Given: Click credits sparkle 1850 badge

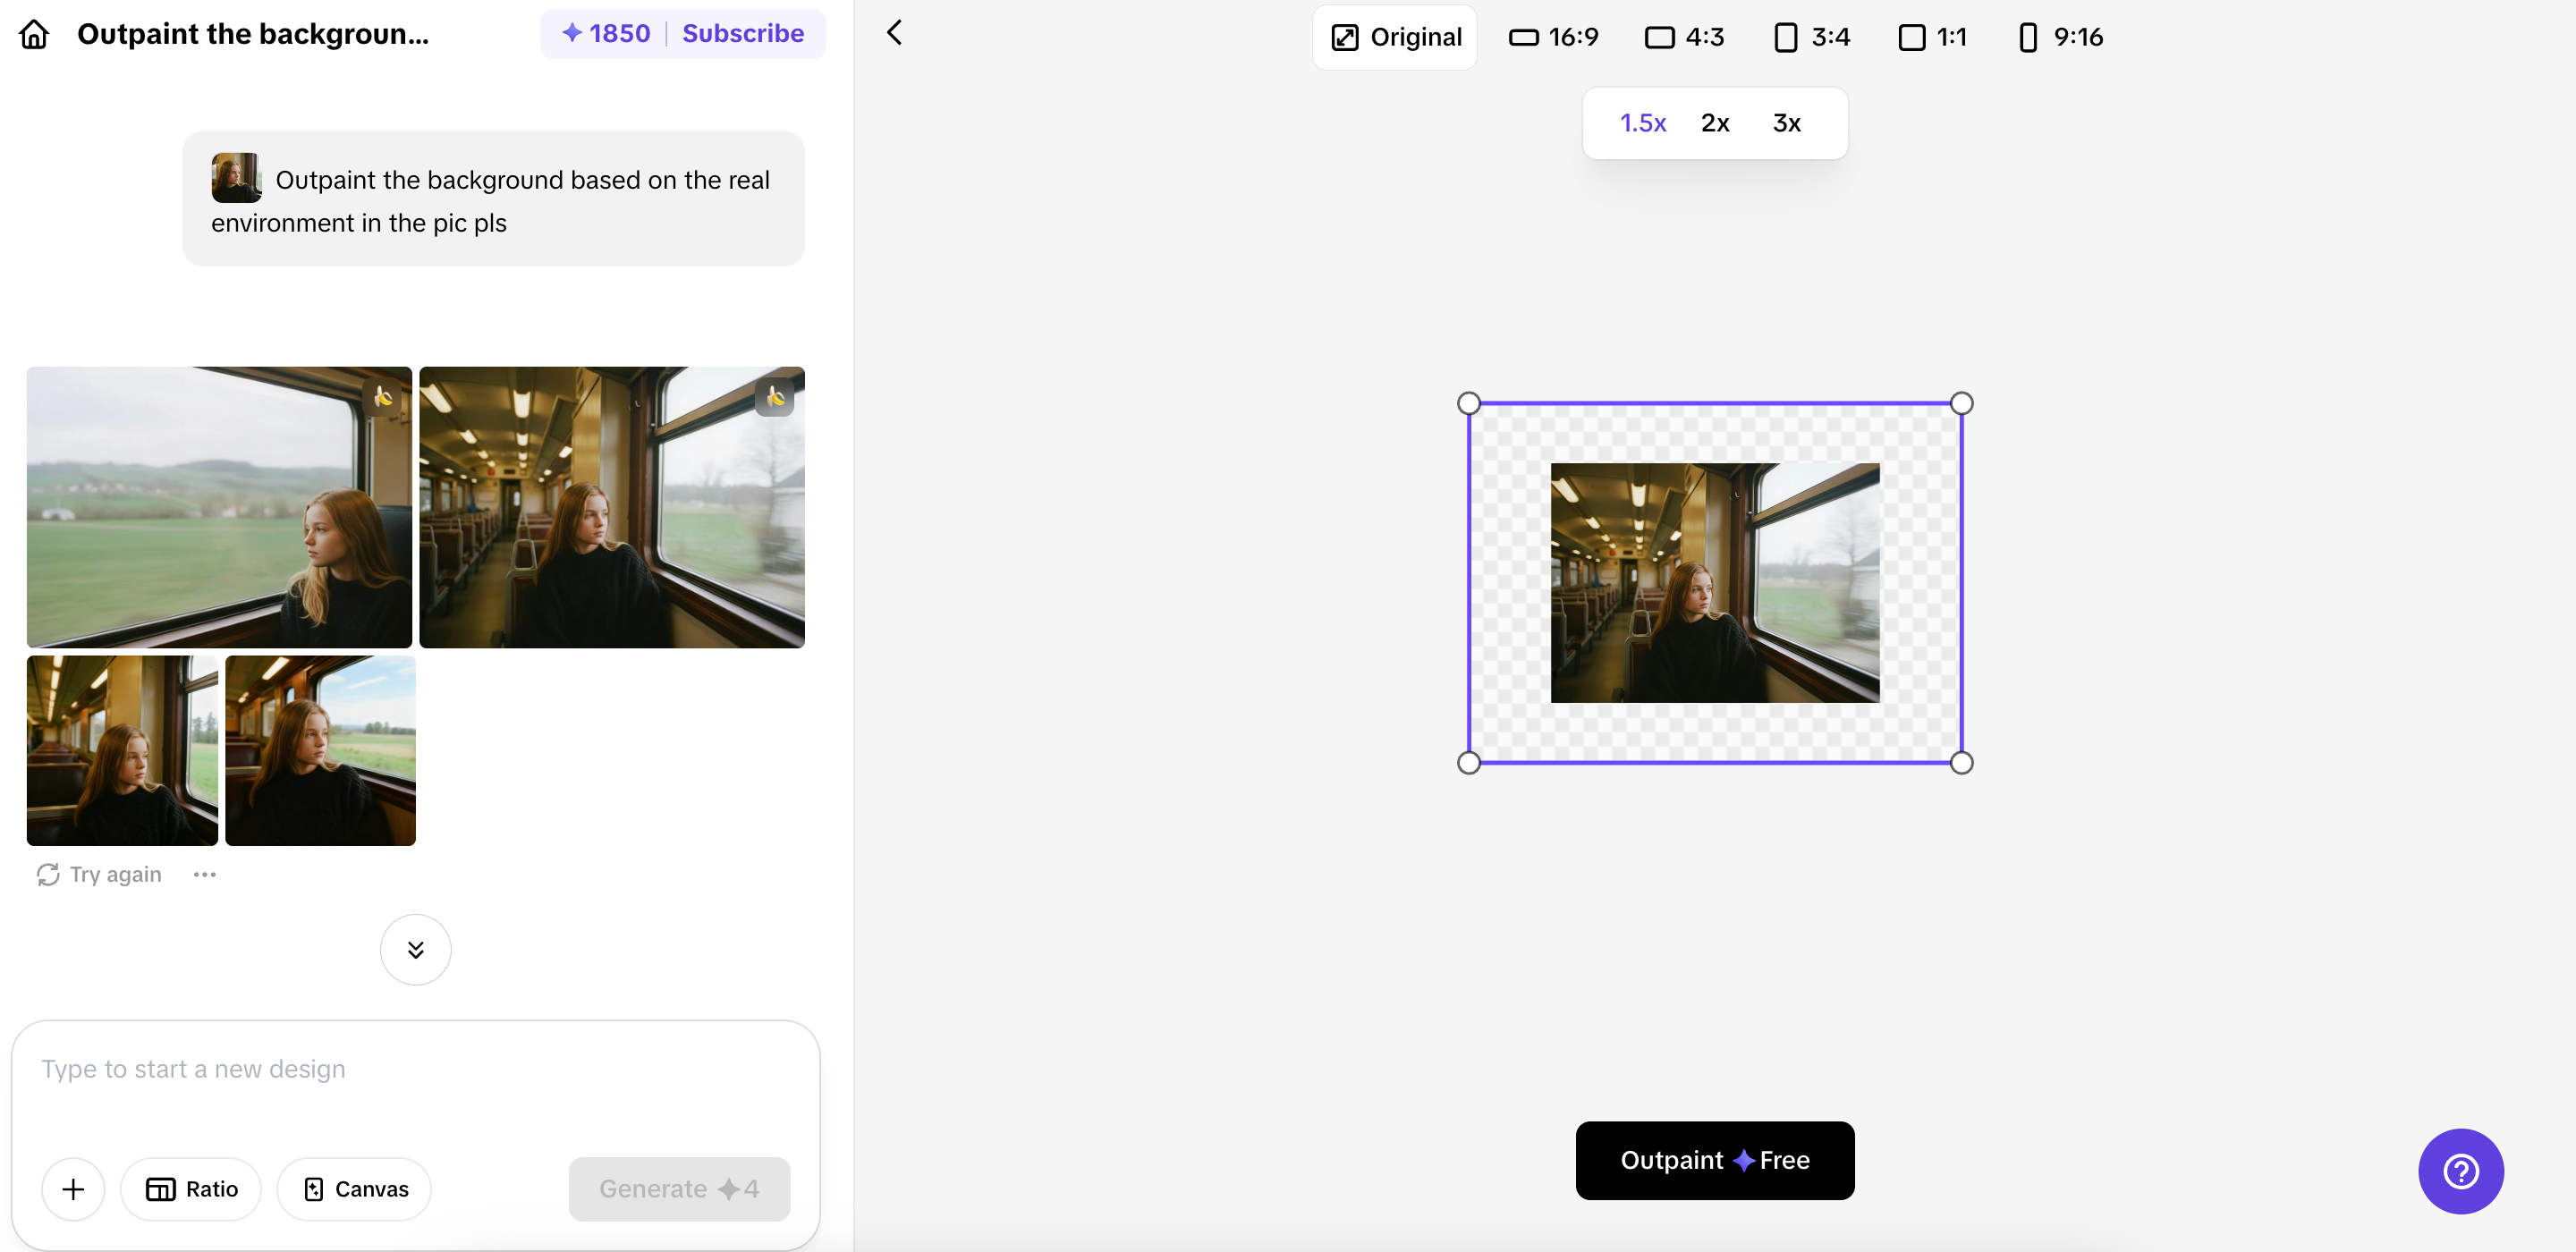Looking at the screenshot, I should (x=606, y=34).
